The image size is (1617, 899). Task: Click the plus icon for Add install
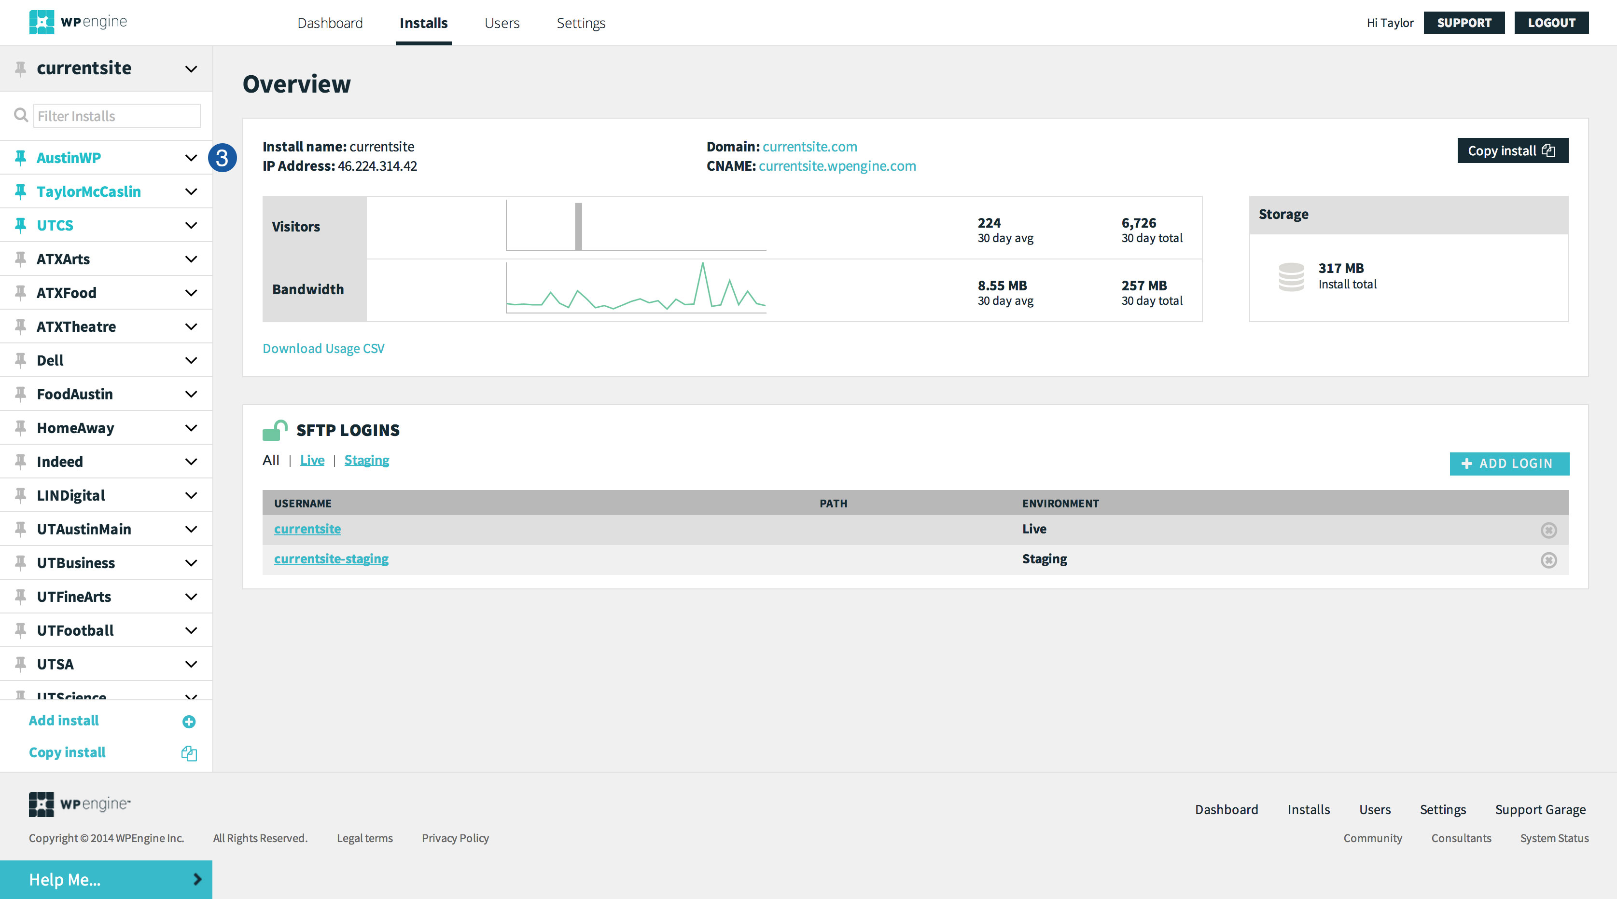[x=189, y=722]
